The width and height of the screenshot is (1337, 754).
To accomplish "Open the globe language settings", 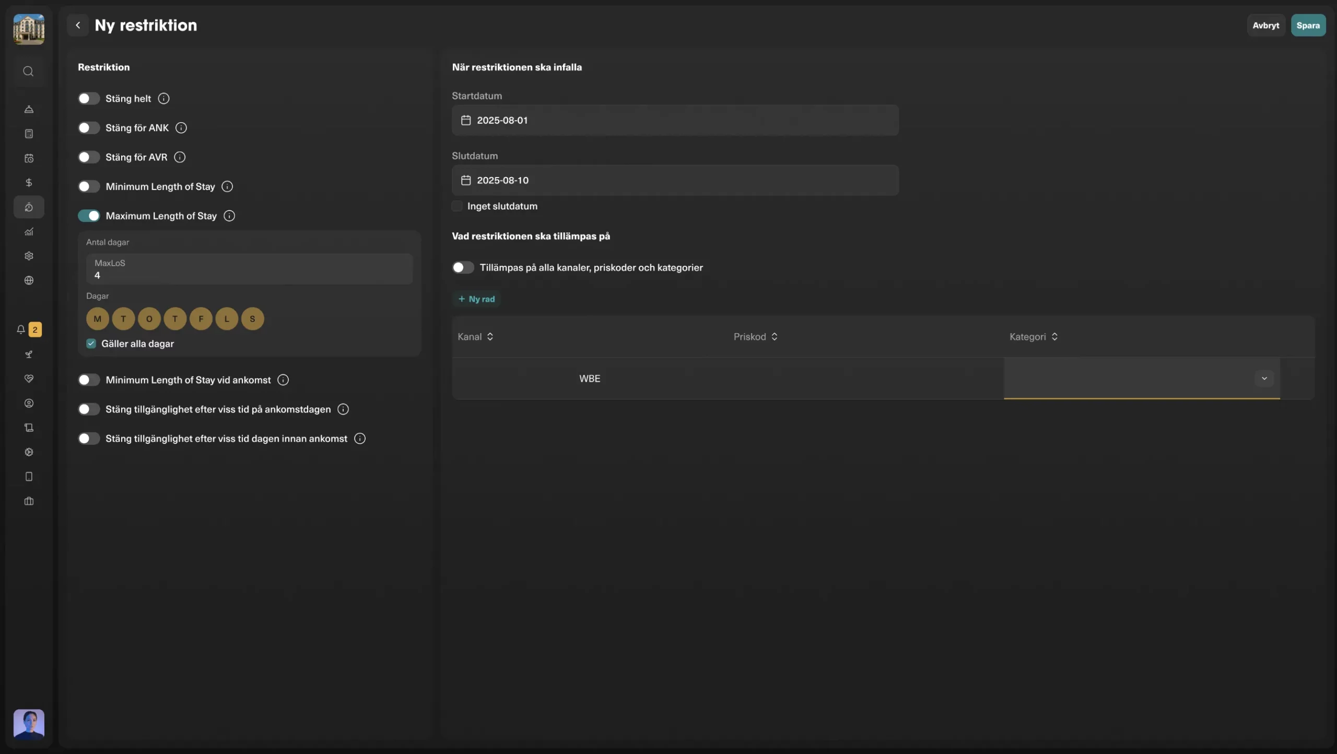I will pyautogui.click(x=29, y=280).
